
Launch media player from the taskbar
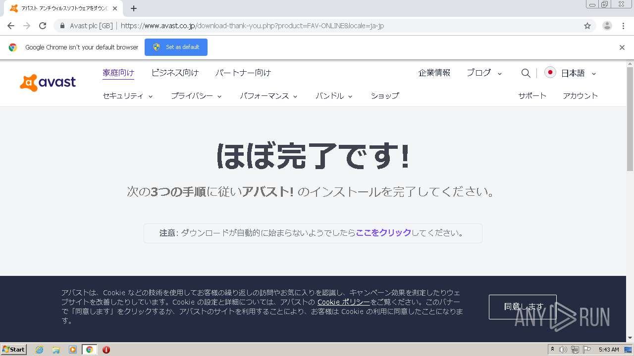(73, 350)
